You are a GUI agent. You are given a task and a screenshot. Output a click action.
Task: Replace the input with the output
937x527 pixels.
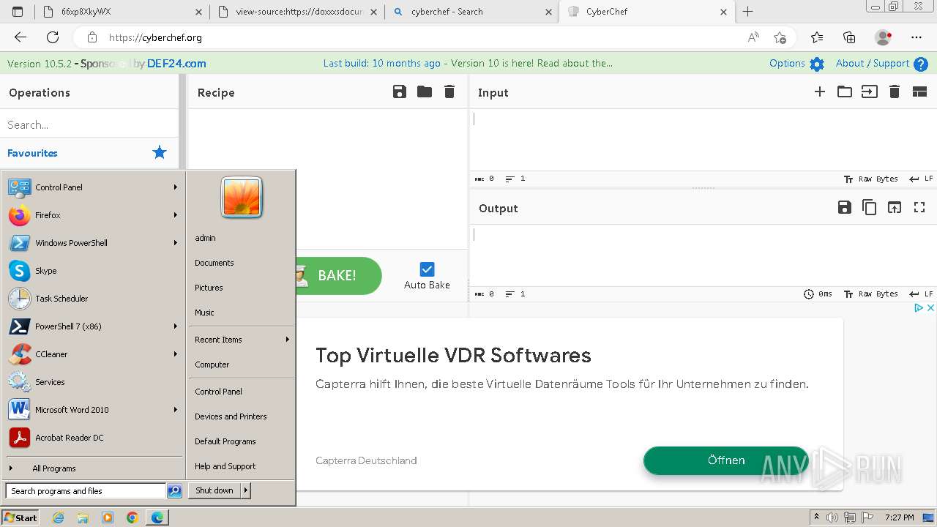click(895, 207)
